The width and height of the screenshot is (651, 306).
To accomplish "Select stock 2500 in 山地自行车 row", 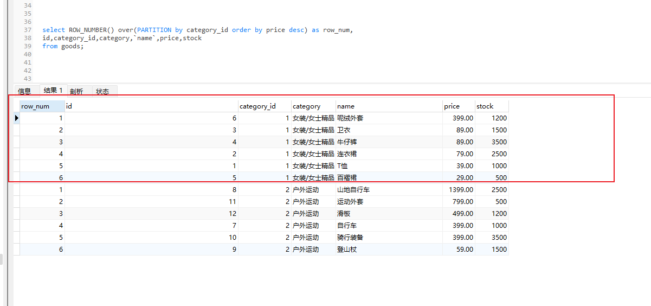I will point(492,190).
